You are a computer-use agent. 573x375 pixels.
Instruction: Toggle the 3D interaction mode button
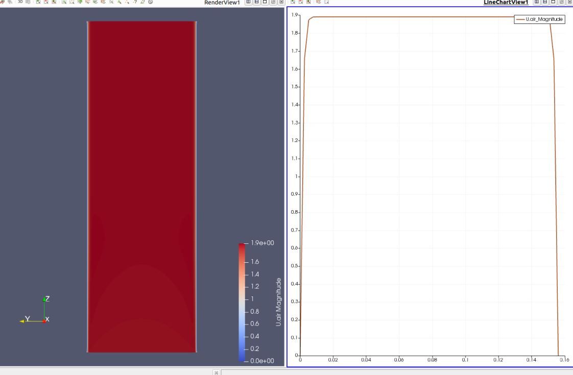pos(20,2)
